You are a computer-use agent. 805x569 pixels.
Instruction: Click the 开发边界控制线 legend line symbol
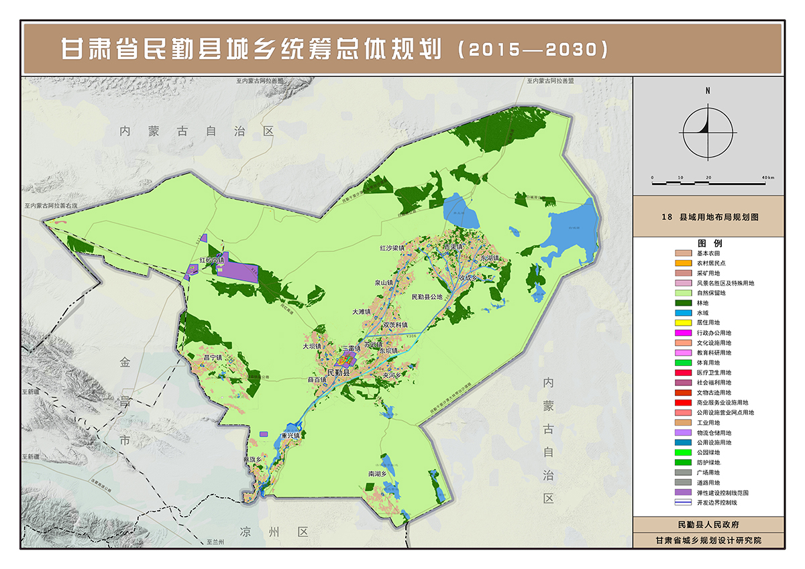click(684, 502)
